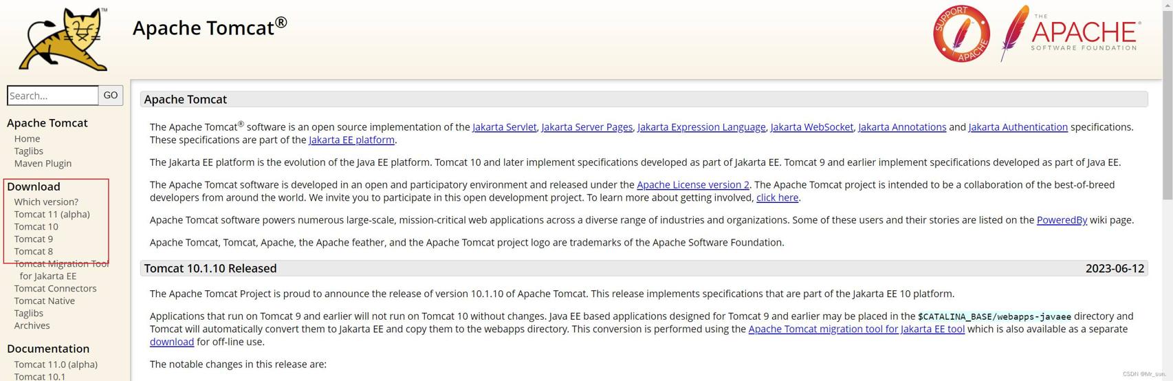Select Tomcat 9 download link
The height and width of the screenshot is (381, 1173).
tap(33, 239)
